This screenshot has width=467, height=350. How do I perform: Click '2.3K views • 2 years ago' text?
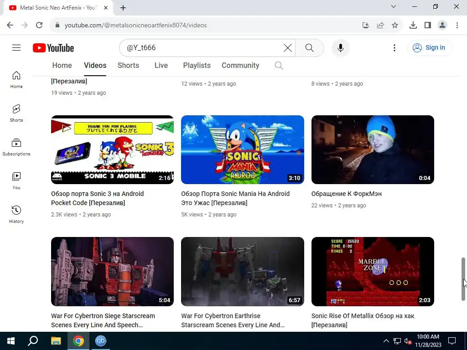point(81,215)
